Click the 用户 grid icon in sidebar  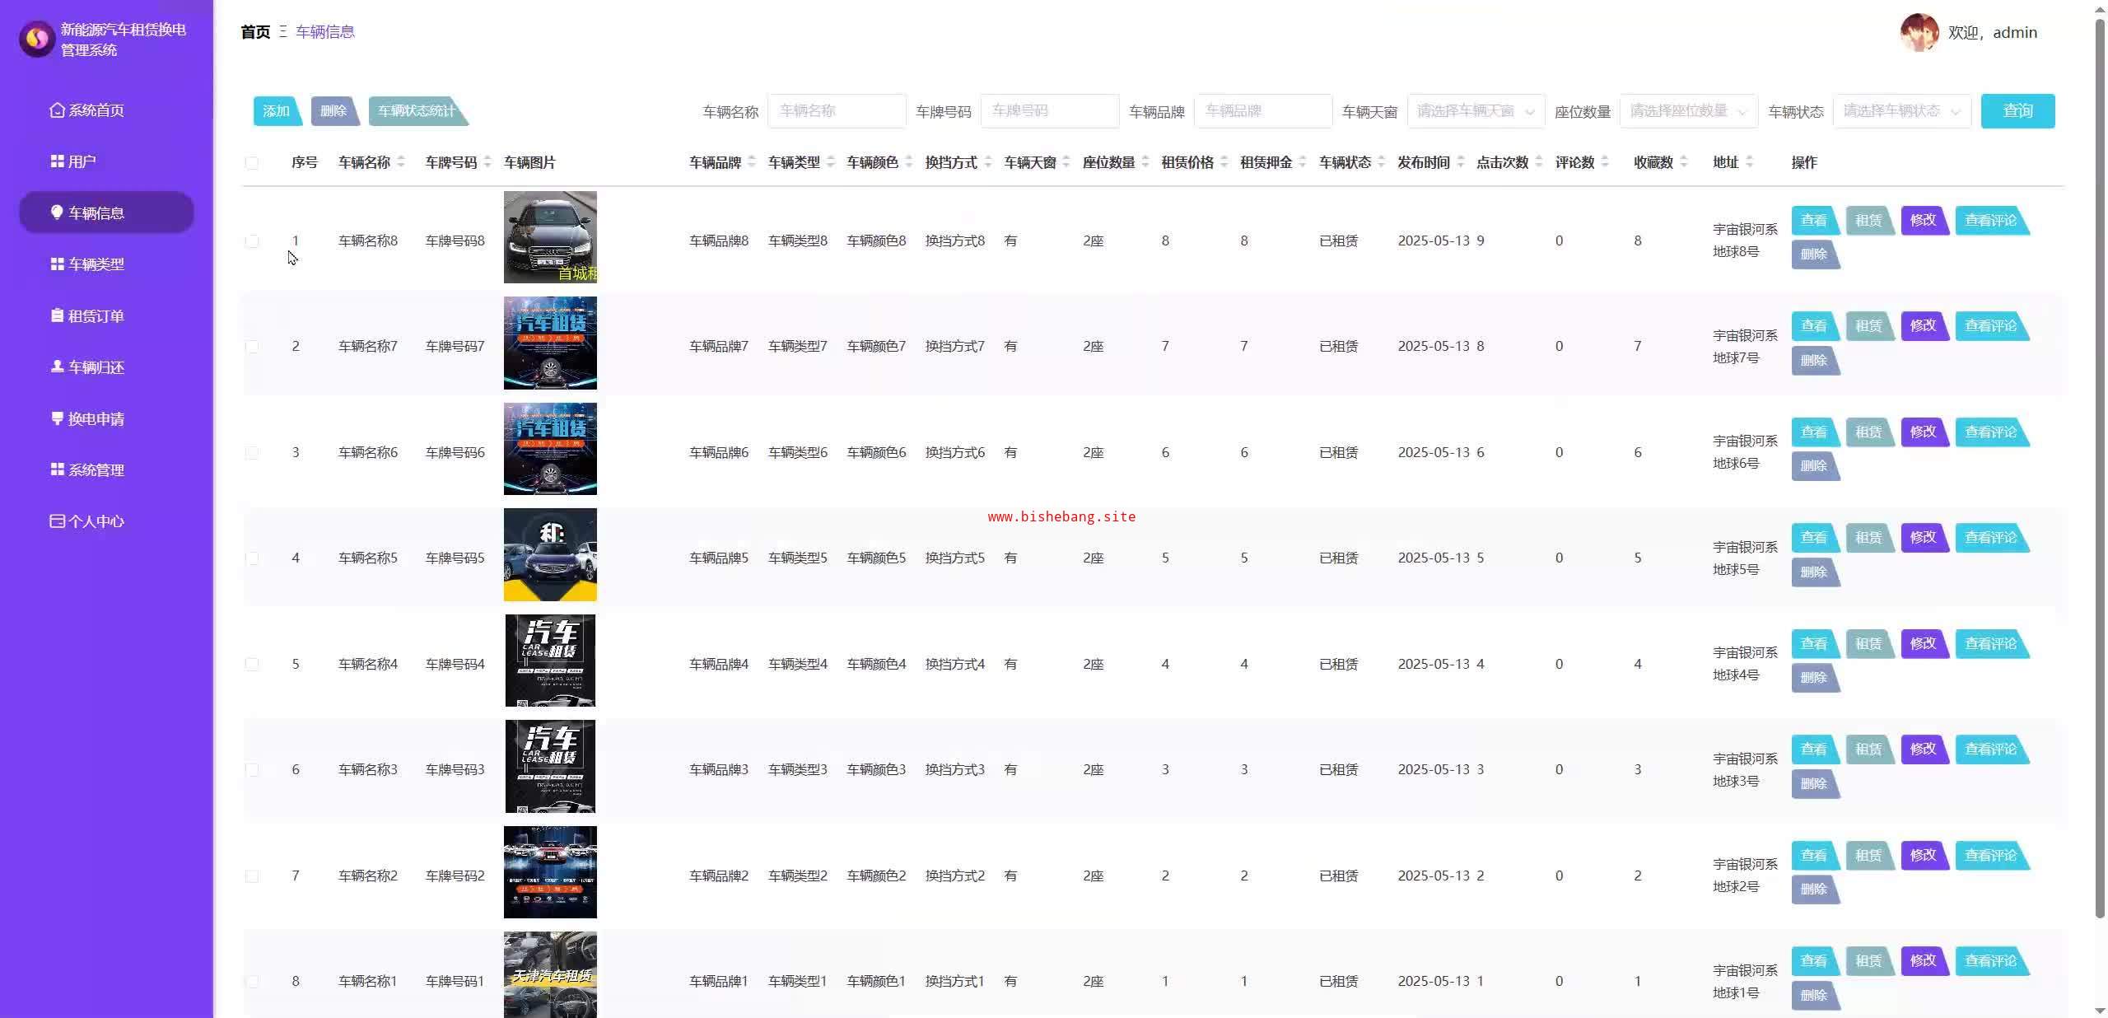(x=57, y=161)
